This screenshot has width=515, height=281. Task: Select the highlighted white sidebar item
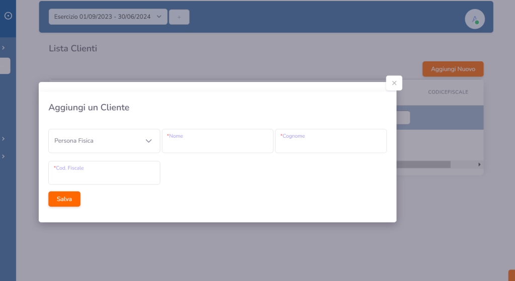point(5,66)
